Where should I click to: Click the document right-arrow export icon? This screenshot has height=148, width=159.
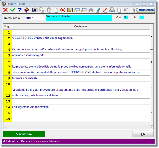coord(133,10)
